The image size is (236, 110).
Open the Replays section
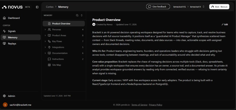(x=20, y=43)
